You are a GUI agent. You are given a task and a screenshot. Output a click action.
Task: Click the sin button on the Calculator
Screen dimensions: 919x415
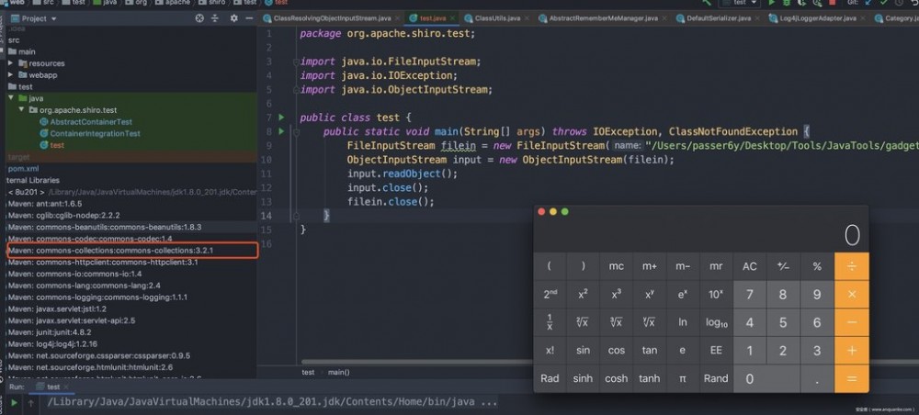(583, 351)
